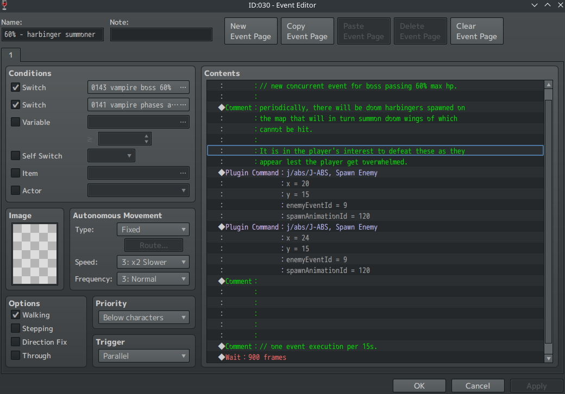Click Copy Event Page button
The width and height of the screenshot is (565, 394).
coord(307,31)
